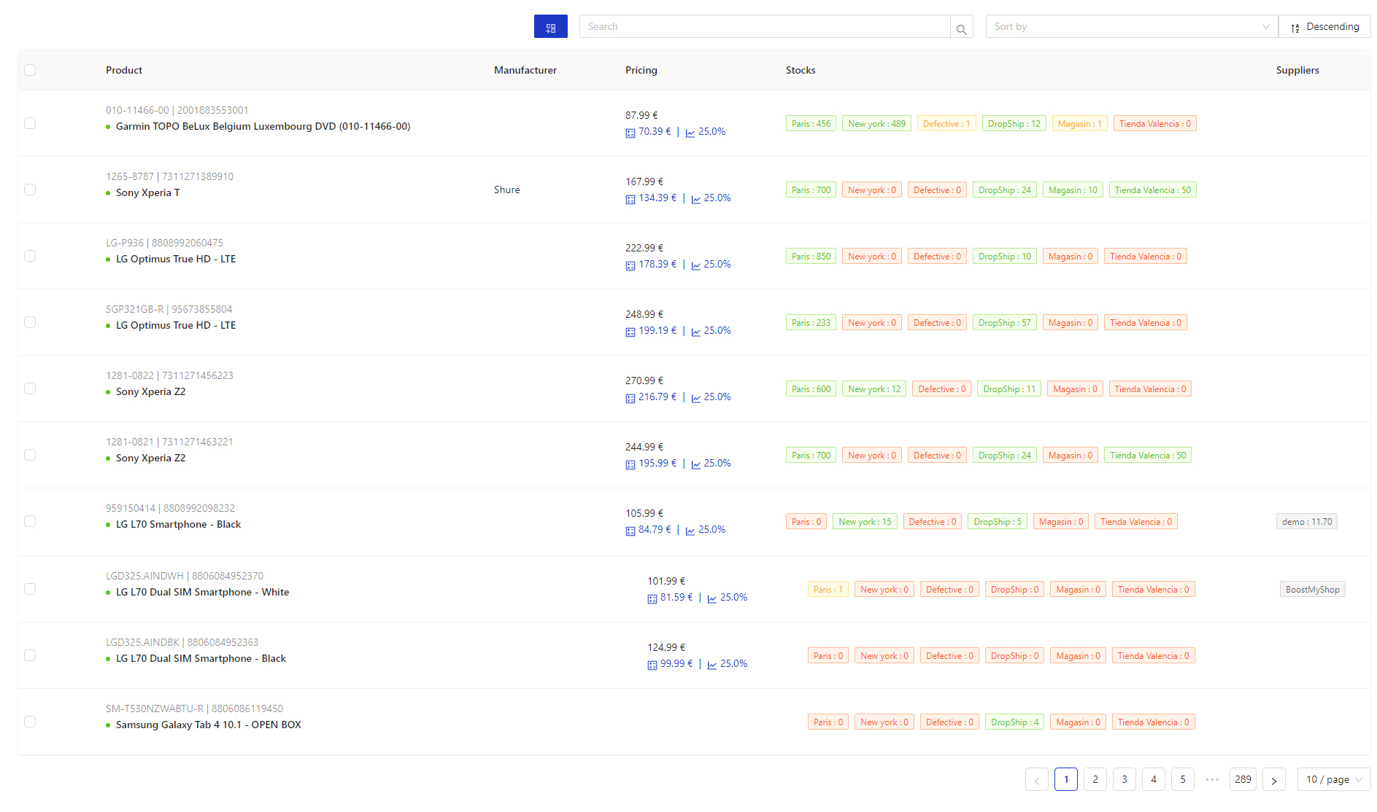Click Shure manufacturer cell

506,190
